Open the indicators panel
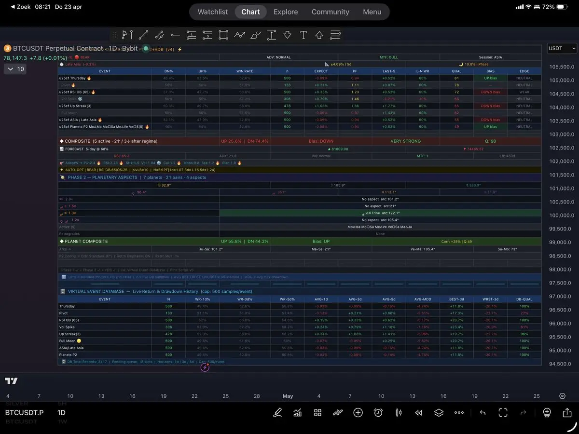Viewport: 579px width, 434px height. pos(298,413)
